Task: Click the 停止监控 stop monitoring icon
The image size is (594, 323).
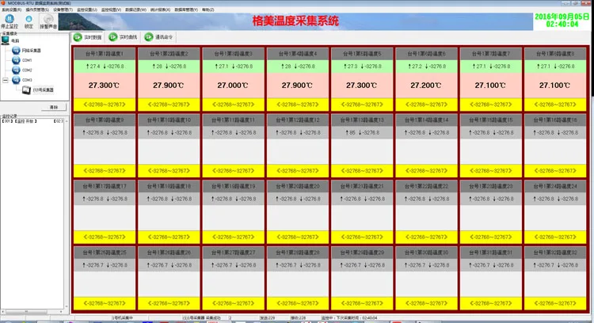Action: (10, 21)
